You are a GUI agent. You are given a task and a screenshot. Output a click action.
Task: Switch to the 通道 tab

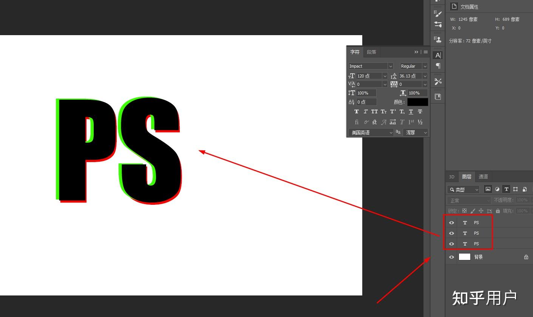(483, 176)
